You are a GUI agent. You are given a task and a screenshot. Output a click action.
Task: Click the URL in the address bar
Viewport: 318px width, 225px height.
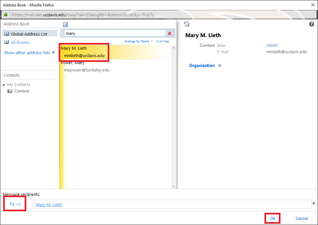83,15
